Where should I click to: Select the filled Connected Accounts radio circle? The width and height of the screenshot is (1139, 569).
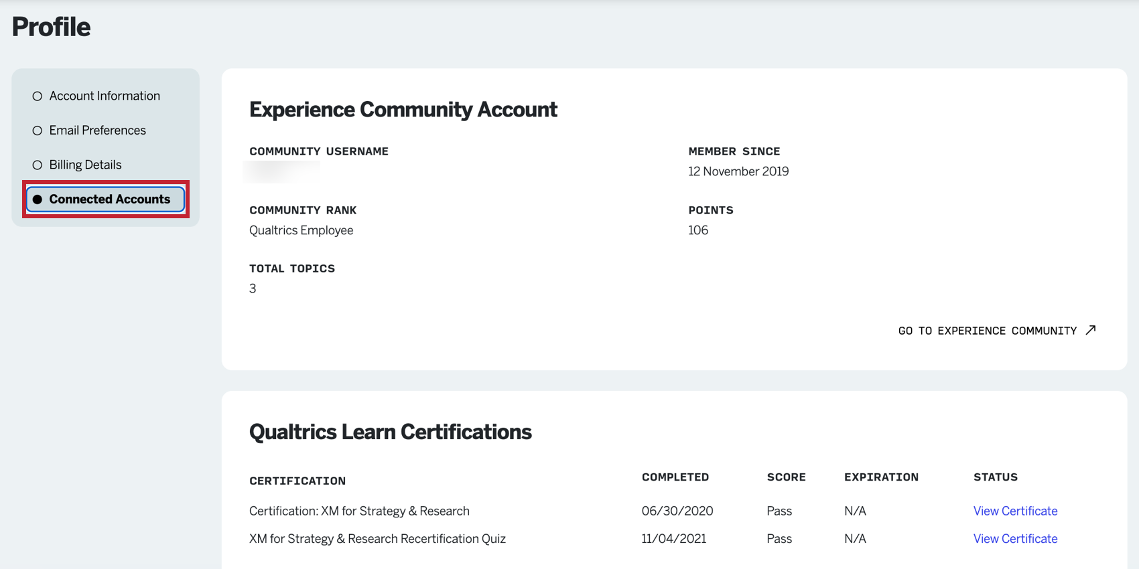click(38, 199)
